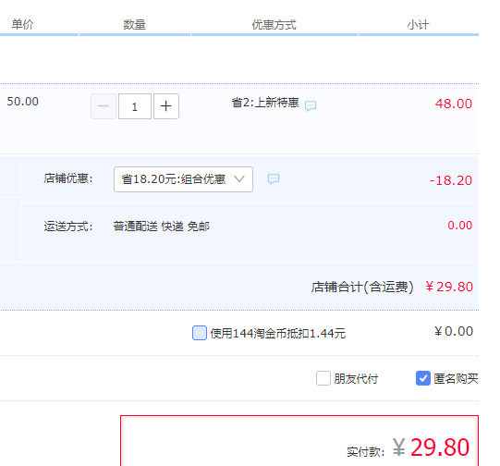Click the 朋友代付 label text
Screen dimensions: 500x466
tap(356, 378)
